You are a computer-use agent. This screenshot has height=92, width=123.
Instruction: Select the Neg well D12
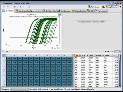click(x=70, y=70)
